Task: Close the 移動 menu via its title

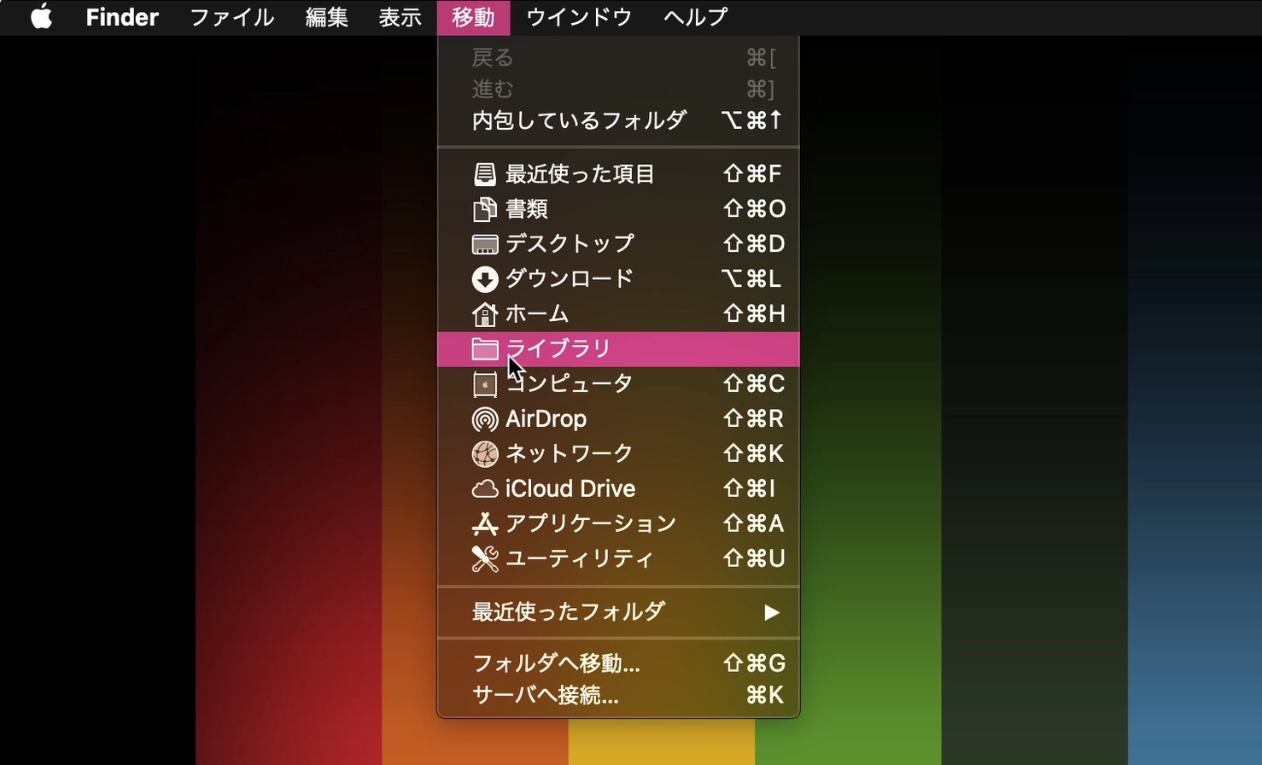Action: pos(473,17)
